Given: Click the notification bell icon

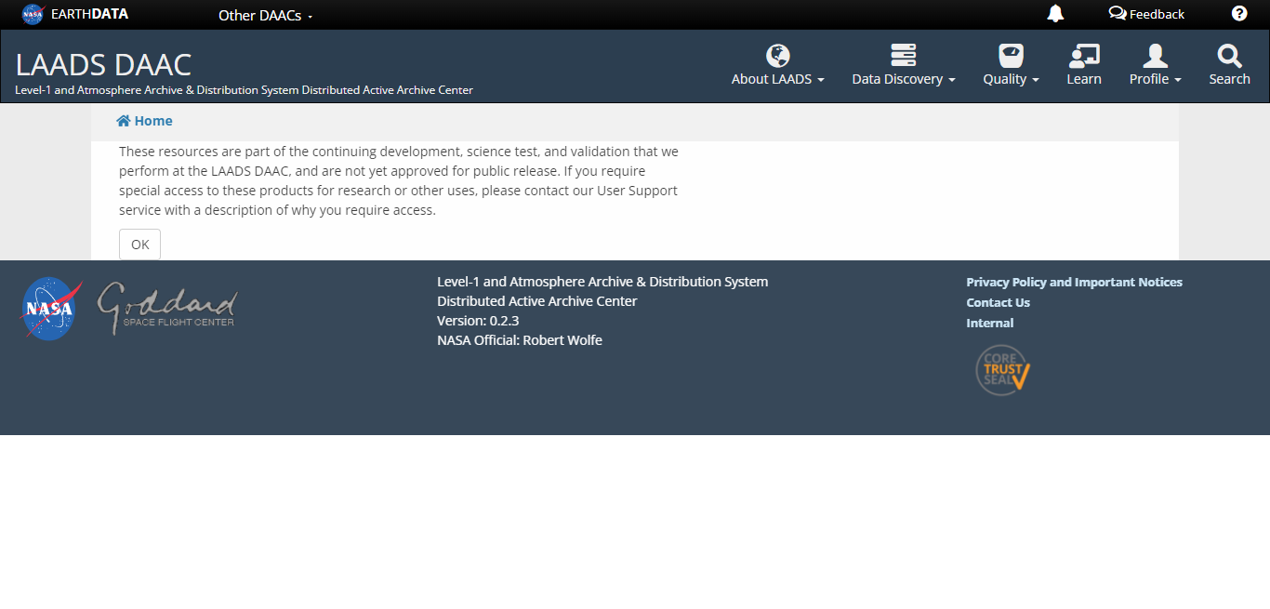Looking at the screenshot, I should [1055, 14].
